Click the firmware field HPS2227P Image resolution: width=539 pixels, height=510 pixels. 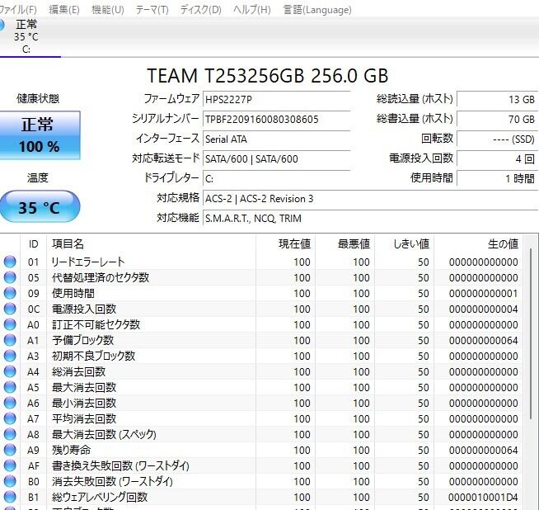pyautogui.click(x=276, y=100)
